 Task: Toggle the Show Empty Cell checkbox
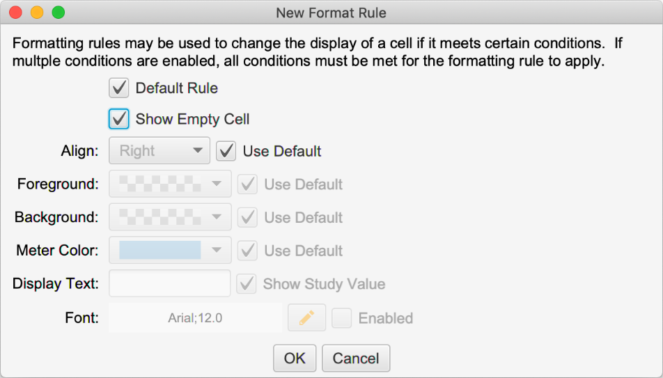(119, 119)
